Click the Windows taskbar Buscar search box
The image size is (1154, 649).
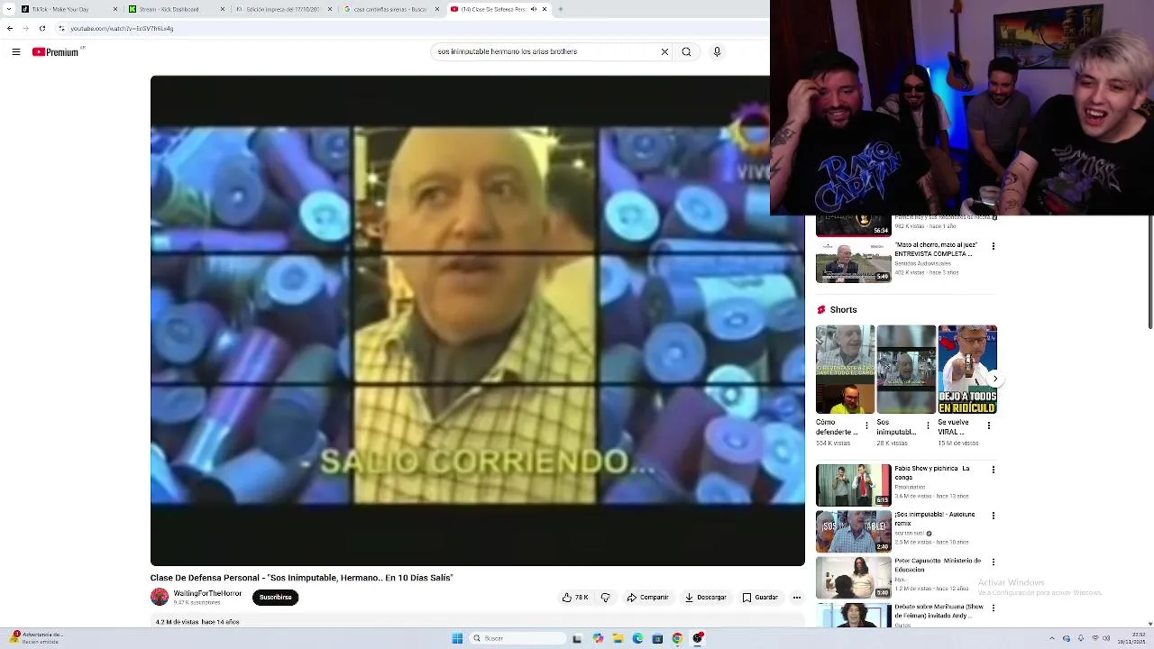[x=517, y=638]
